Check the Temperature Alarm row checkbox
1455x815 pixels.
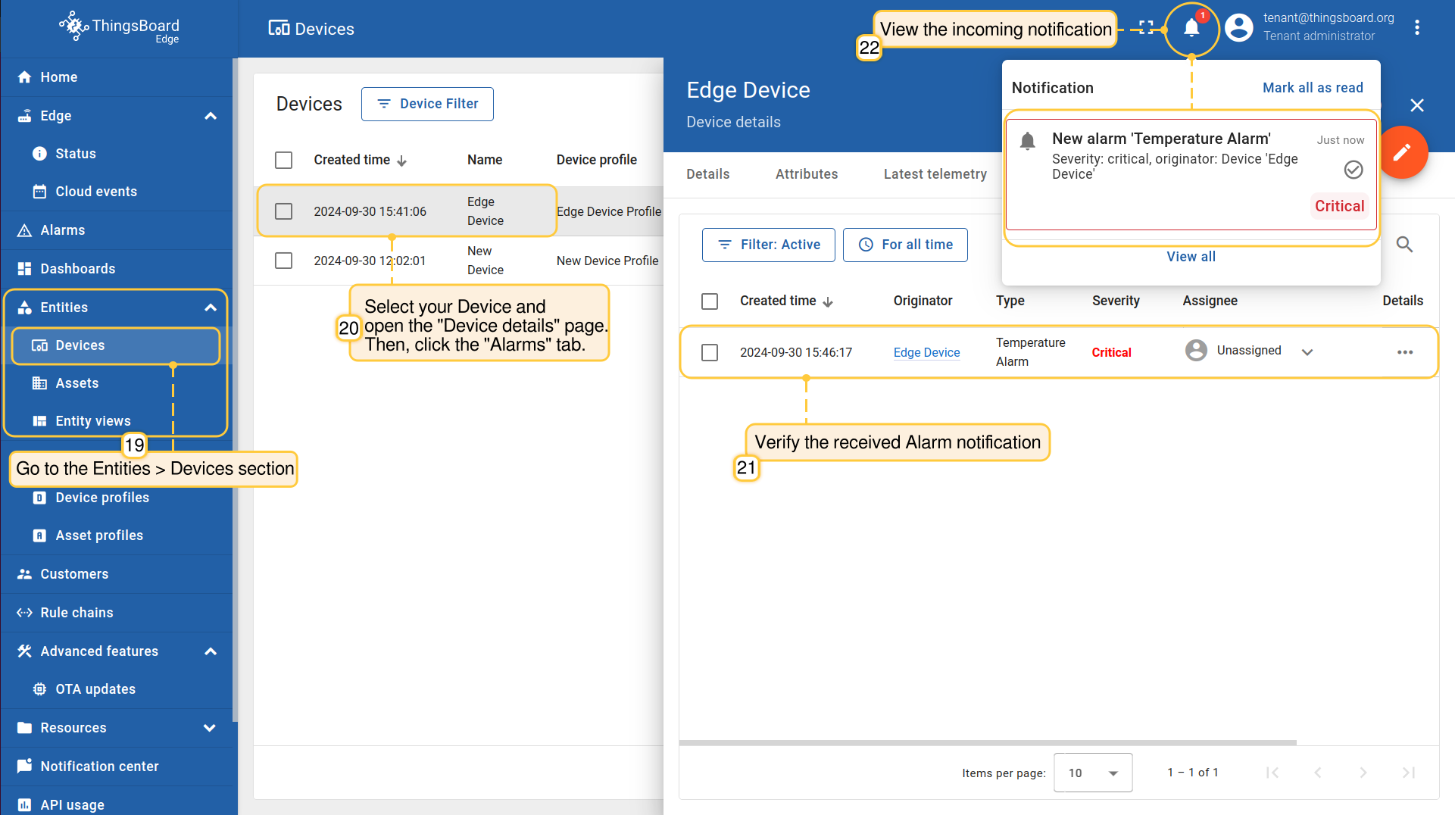pos(710,352)
